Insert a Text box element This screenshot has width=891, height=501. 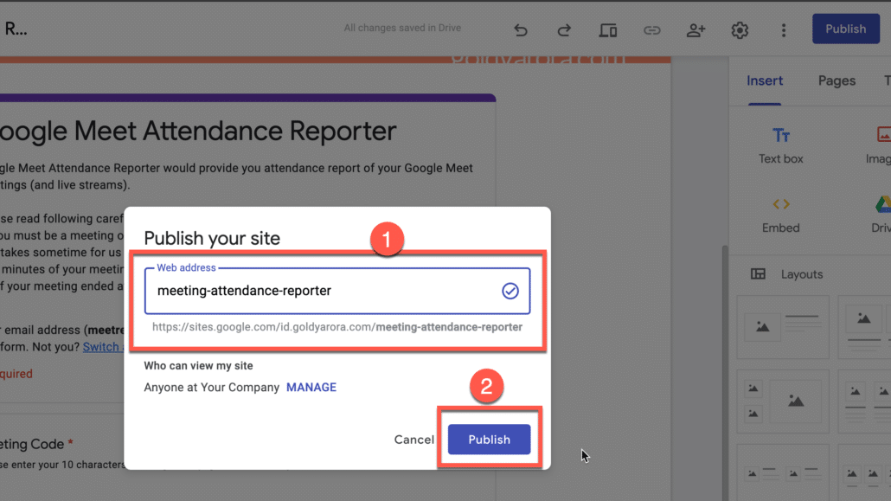click(x=781, y=145)
